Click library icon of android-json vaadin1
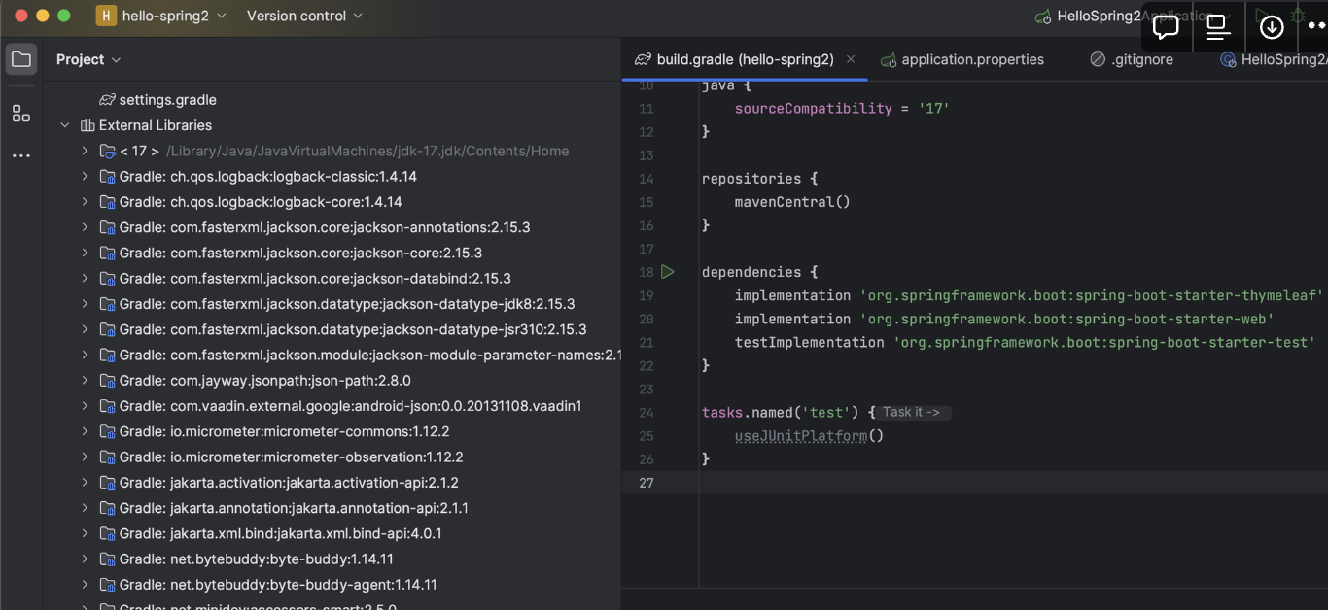This screenshot has width=1328, height=610. [x=108, y=406]
